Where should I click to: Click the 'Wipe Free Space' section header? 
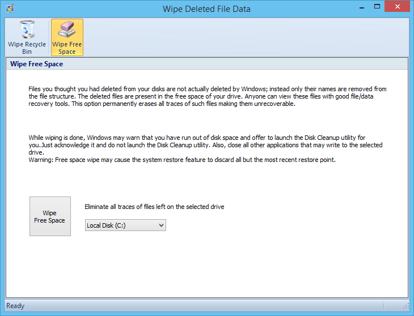(36, 64)
